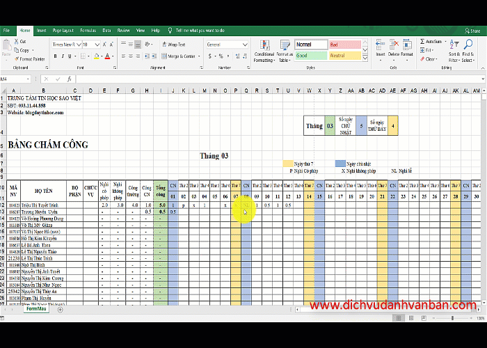The image size is (487, 348).
Task: Open the Page Layout tab
Action: pyautogui.click(x=63, y=31)
